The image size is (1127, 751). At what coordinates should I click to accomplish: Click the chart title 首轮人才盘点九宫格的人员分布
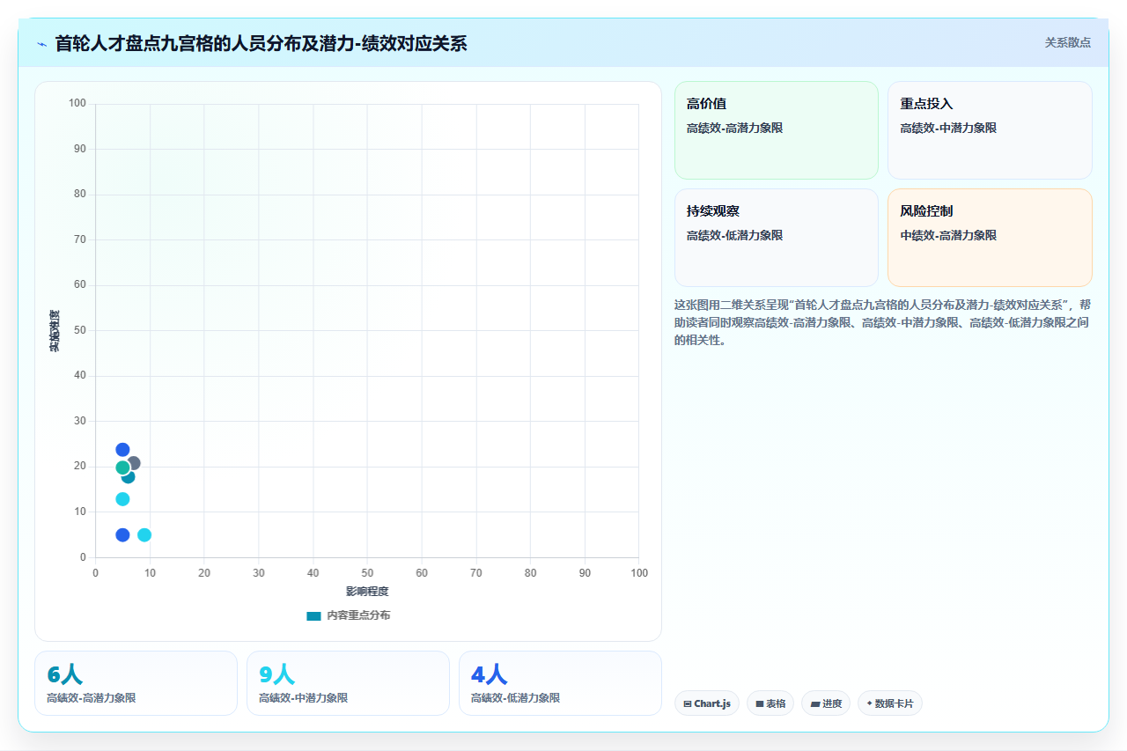pos(261,43)
